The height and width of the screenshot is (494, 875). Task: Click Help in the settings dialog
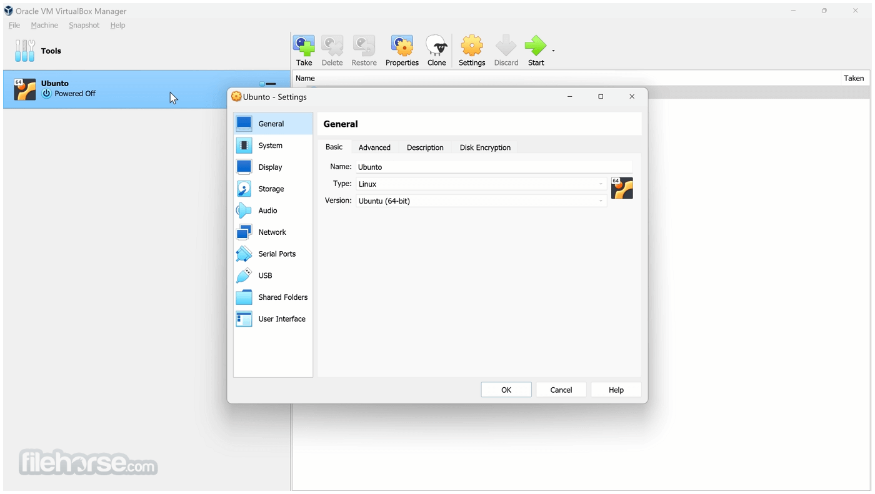click(616, 390)
